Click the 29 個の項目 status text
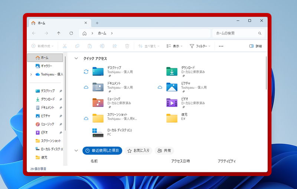 [x=38, y=169]
